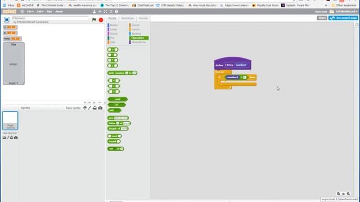Select the Data block category
Viewport: 360px width, 202px height.
112,42
